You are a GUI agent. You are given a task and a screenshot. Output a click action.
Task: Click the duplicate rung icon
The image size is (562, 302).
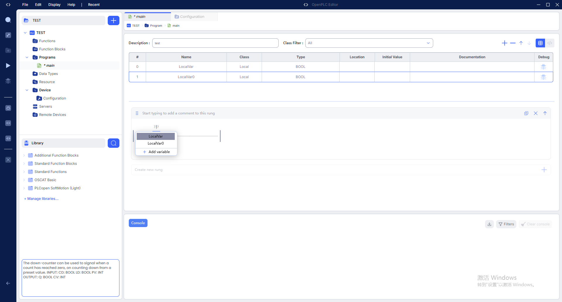click(526, 113)
